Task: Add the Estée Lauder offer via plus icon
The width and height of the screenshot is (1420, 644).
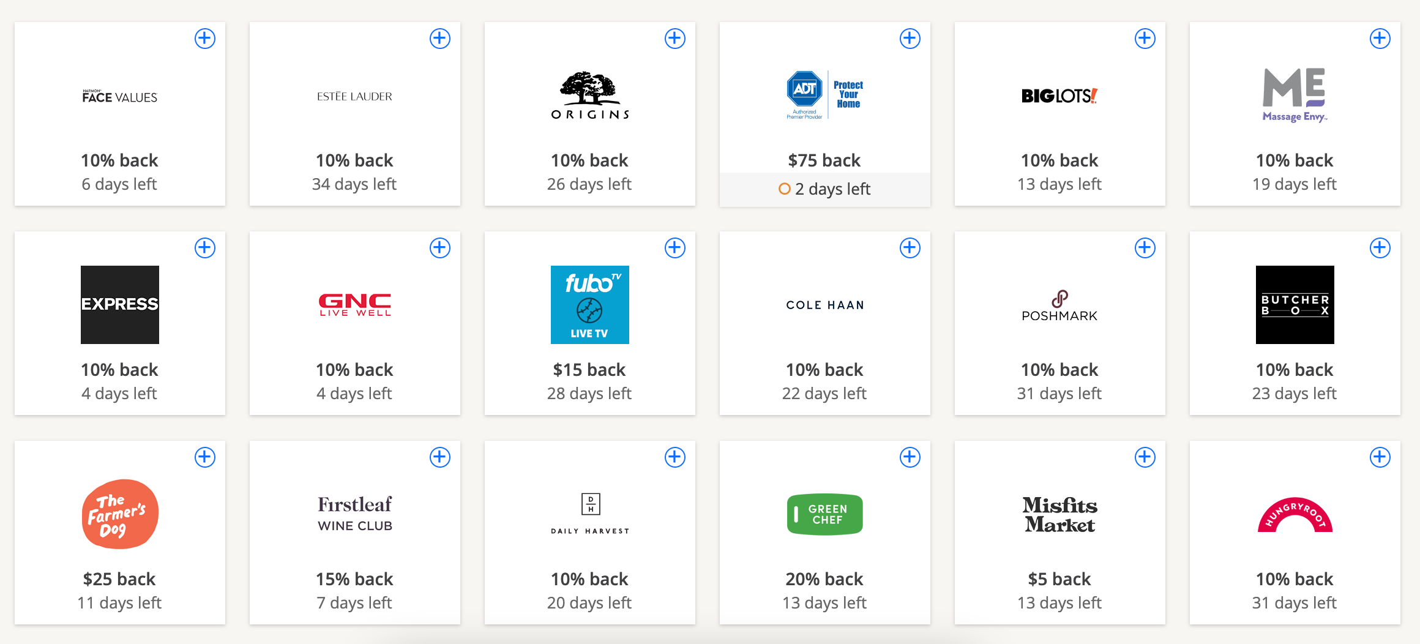Action: [440, 39]
